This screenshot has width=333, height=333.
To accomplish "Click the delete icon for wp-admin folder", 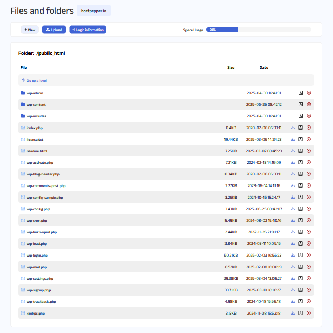I will coord(309,93).
